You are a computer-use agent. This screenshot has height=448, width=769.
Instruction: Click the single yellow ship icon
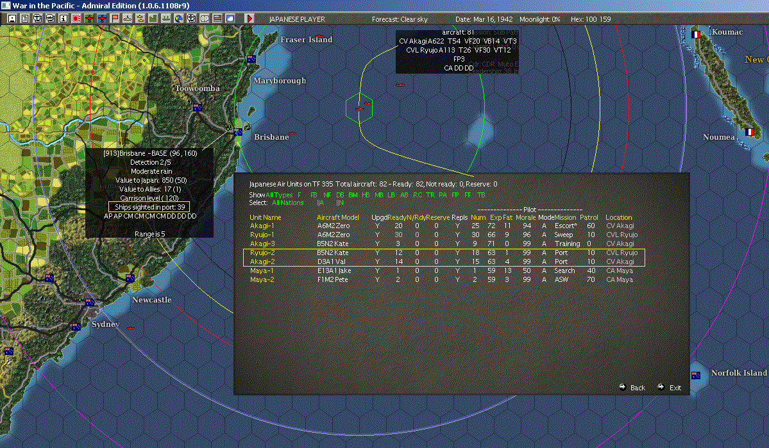tap(128, 19)
